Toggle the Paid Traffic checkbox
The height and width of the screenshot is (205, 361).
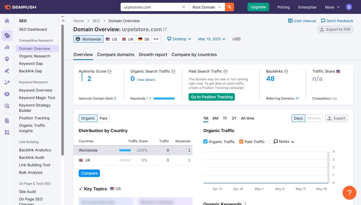(x=241, y=141)
